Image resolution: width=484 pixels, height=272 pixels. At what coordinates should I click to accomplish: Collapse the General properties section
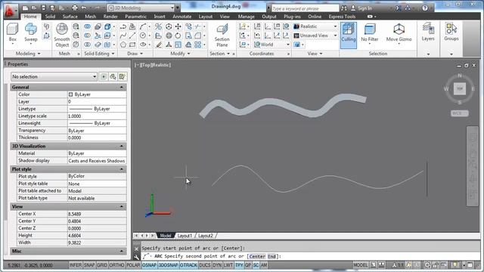(x=121, y=88)
